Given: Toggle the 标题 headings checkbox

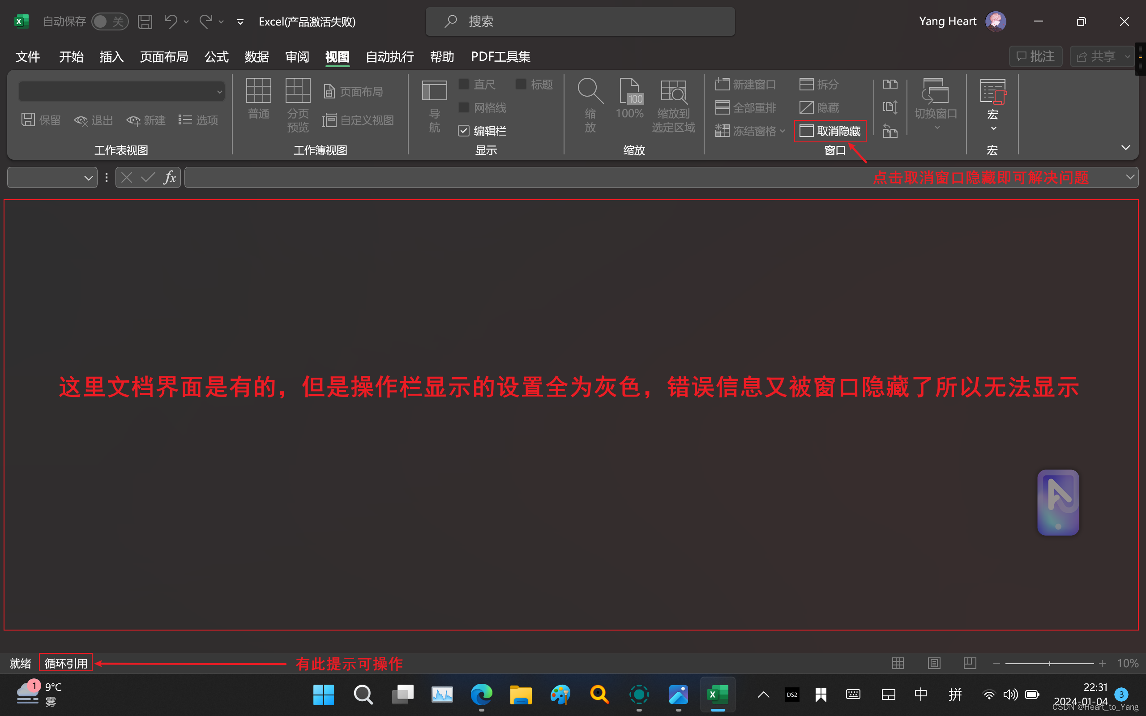Looking at the screenshot, I should pos(521,84).
